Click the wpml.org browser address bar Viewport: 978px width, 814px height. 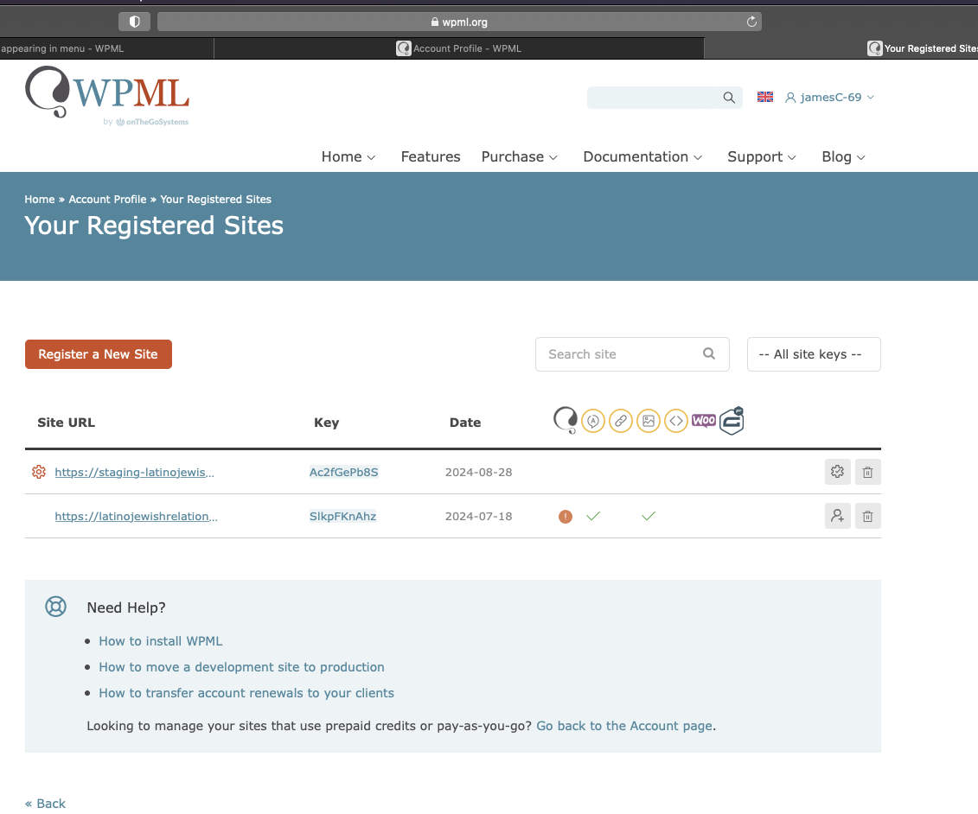459,22
